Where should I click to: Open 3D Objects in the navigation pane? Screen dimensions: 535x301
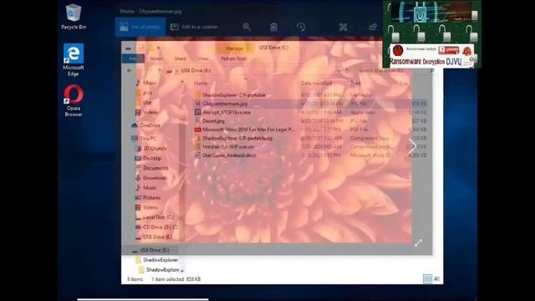[150, 149]
